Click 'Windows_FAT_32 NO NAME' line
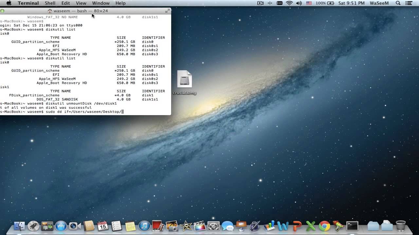 (52, 17)
